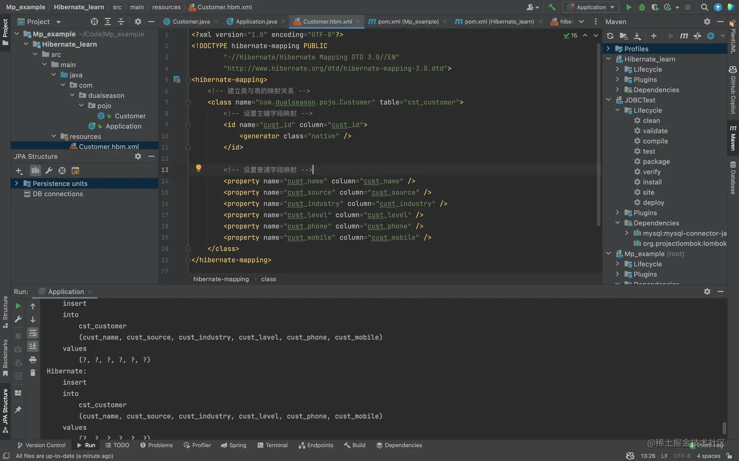Expand Maven Profiles node
739x461 pixels.
pos(608,49)
